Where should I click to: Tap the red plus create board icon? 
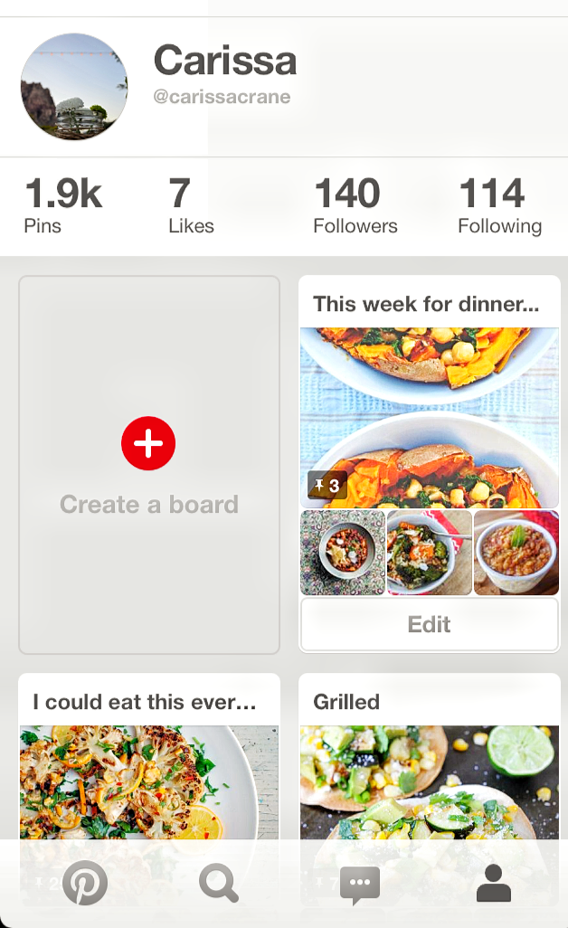[x=148, y=443]
